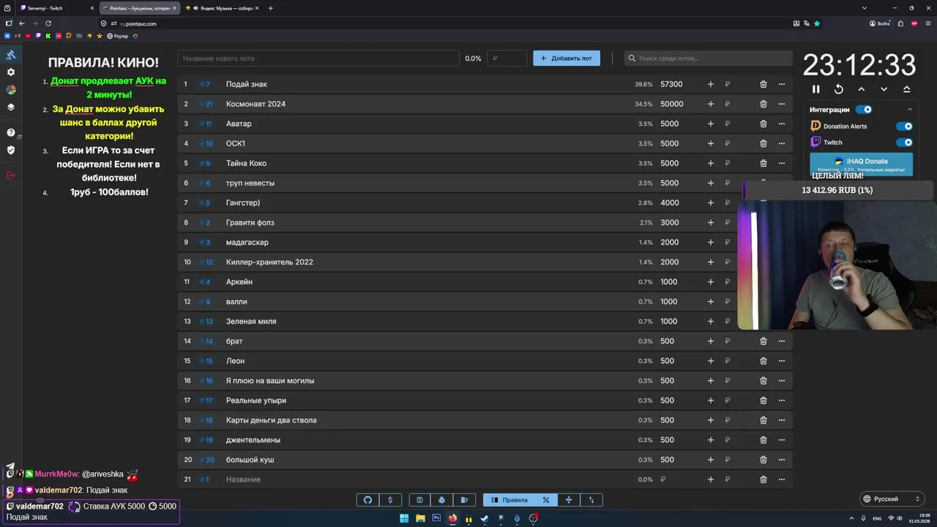Switch to the Яндекс Музыка tab
The image size is (937, 527).
[221, 8]
